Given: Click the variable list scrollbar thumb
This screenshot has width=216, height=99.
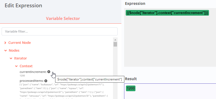Looking at the screenshot, I should point(115,44).
